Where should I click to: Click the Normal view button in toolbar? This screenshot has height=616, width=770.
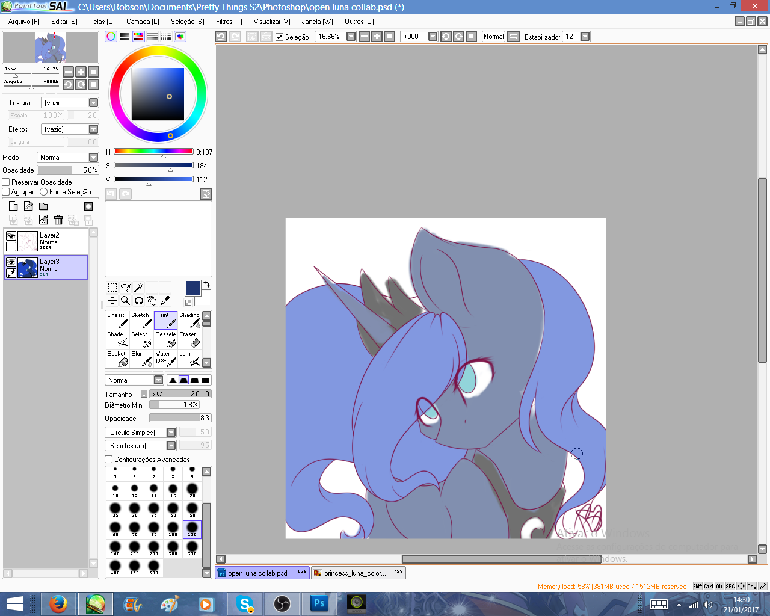(x=494, y=37)
